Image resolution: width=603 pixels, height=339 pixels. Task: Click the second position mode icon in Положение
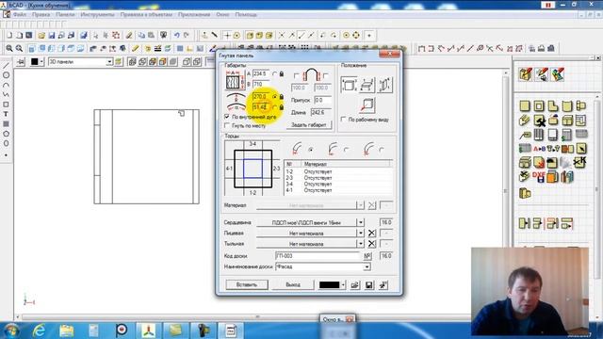click(367, 85)
